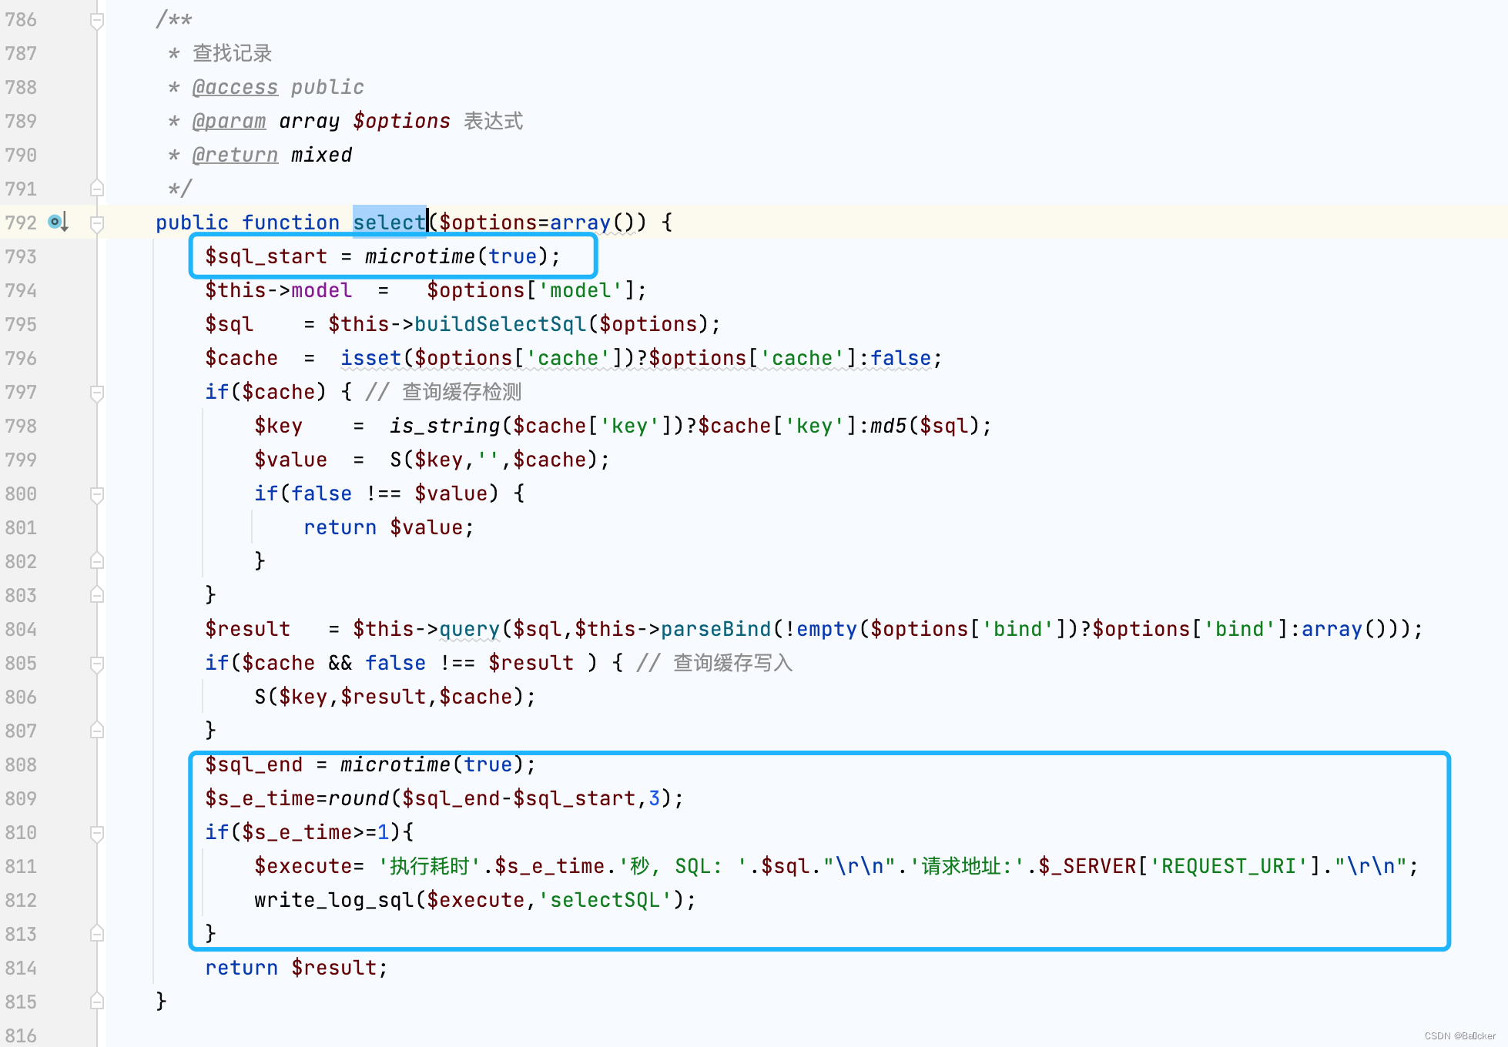Collapse the cache-write if block at line 805
The image size is (1508, 1047).
click(97, 663)
